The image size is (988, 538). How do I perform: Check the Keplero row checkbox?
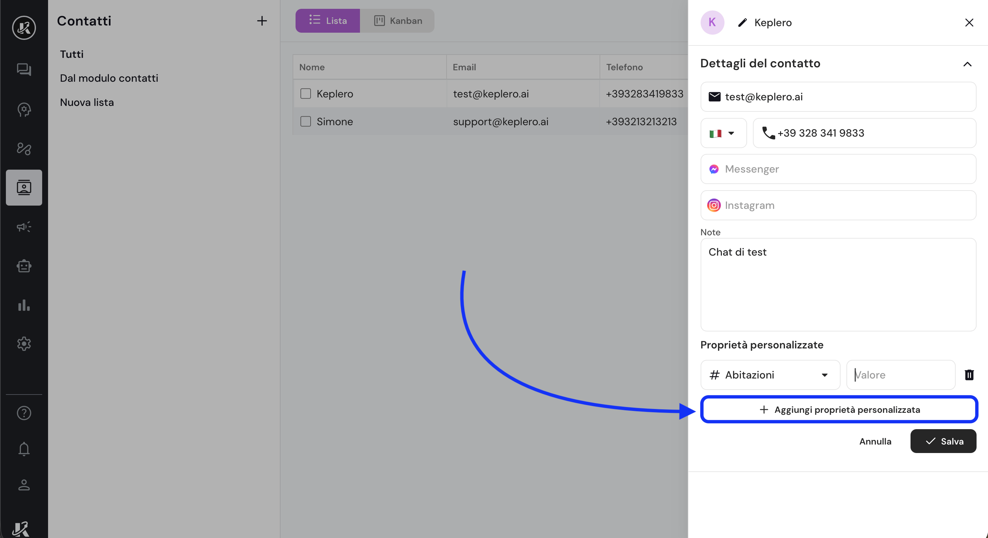[305, 93]
